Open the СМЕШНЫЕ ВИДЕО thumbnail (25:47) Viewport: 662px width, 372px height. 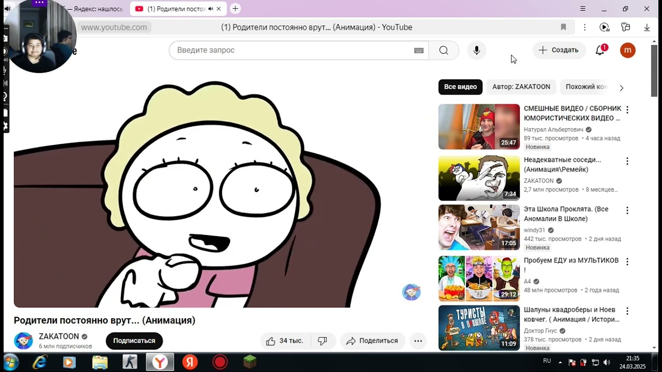coord(479,127)
